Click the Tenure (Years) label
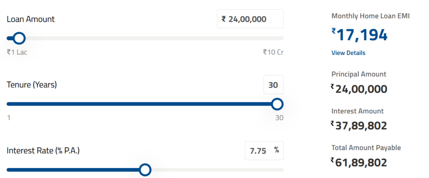 pos(32,85)
